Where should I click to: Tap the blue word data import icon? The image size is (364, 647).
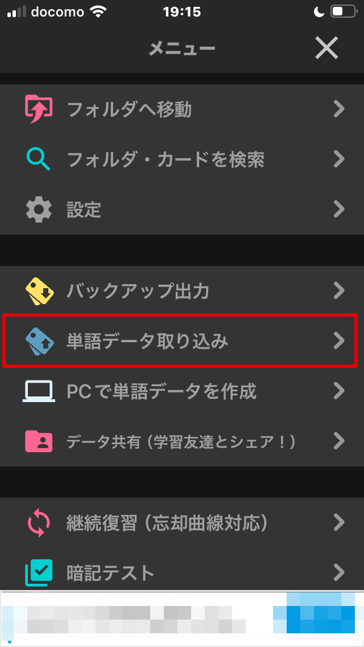point(39,341)
